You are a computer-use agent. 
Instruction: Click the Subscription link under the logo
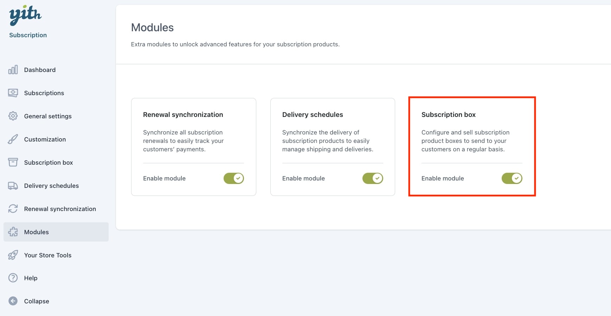pos(28,35)
